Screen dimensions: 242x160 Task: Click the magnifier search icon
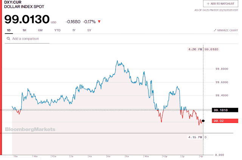[x=8, y=39]
